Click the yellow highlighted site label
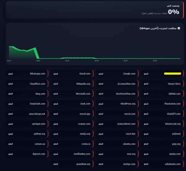The width and height of the screenshot is (186, 171). [x=172, y=74]
